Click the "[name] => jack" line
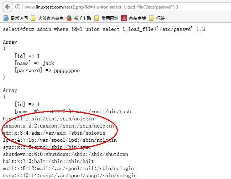Image resolution: width=231 pixels, height=179 pixels. pos(34,63)
